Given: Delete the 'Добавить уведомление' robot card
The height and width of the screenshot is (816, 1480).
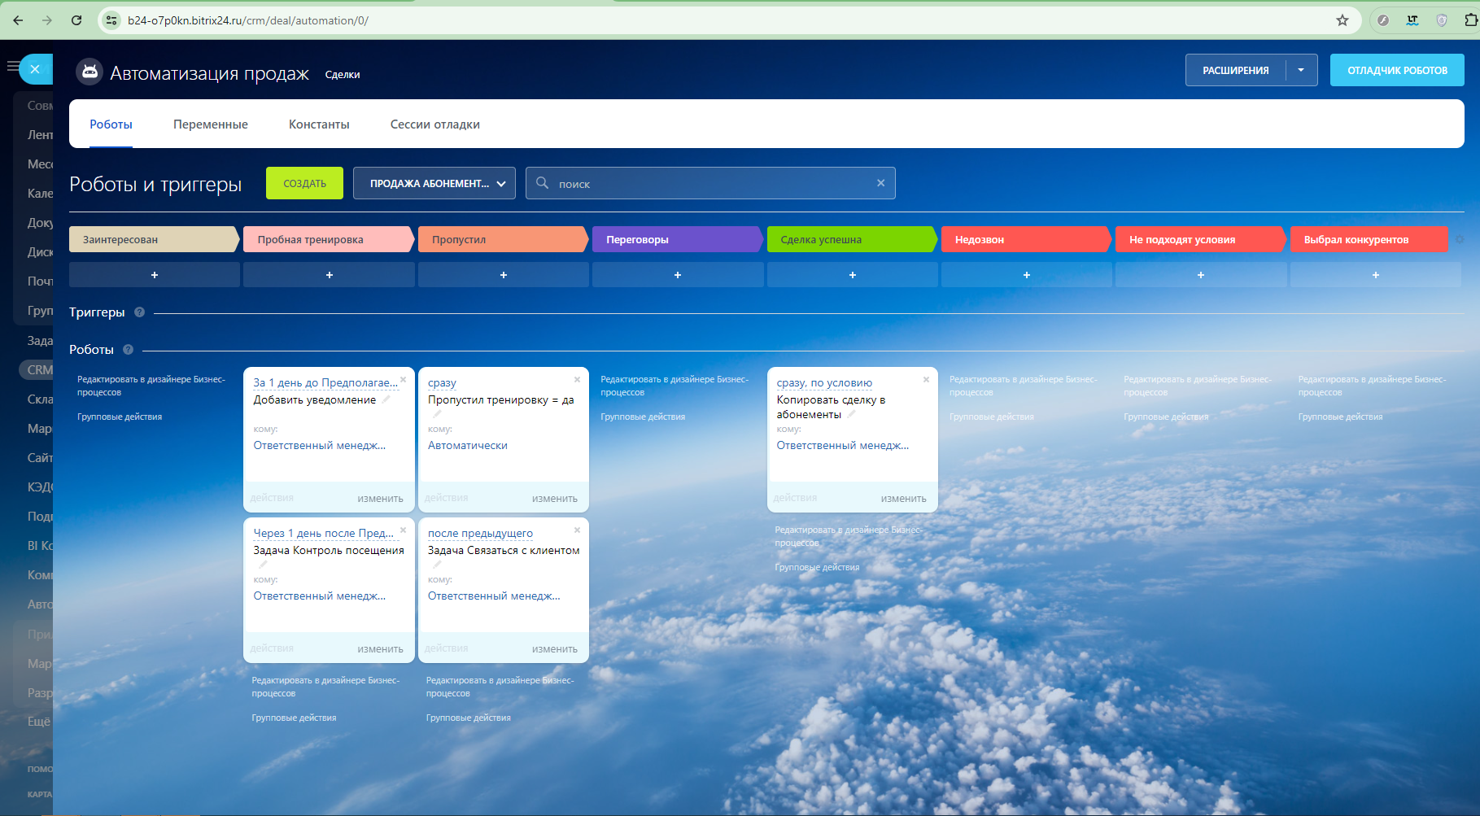Looking at the screenshot, I should click(403, 380).
